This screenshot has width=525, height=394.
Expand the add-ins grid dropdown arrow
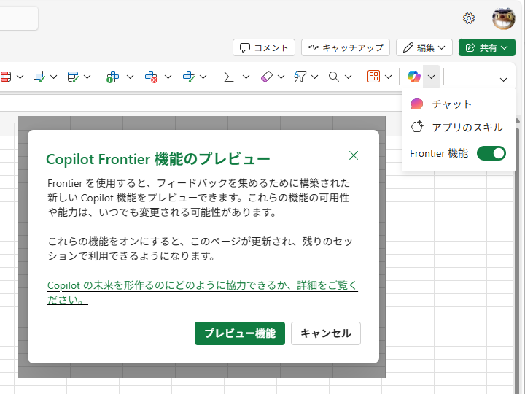point(389,77)
